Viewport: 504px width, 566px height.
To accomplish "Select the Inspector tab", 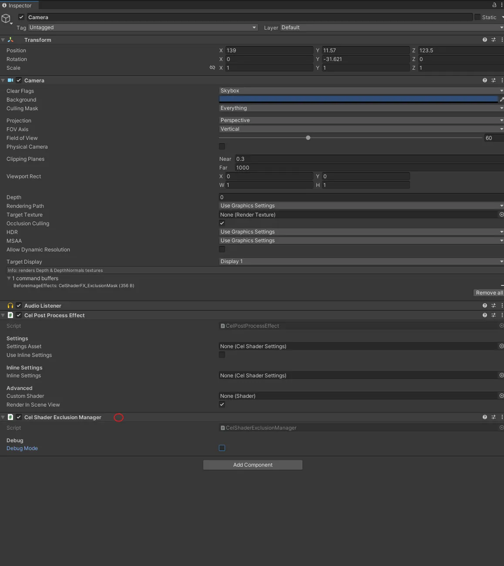I will coord(19,5).
